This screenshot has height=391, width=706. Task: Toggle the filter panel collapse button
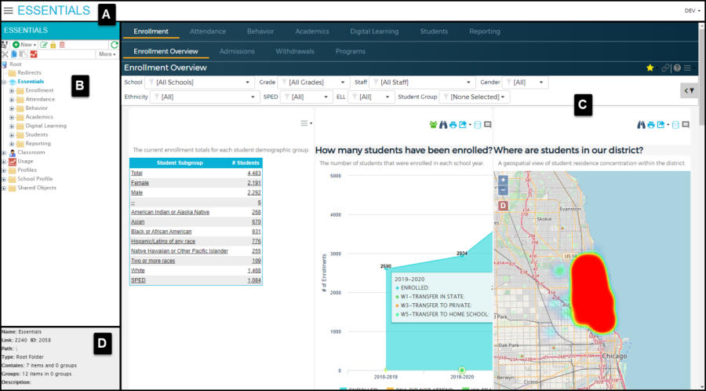click(x=690, y=91)
